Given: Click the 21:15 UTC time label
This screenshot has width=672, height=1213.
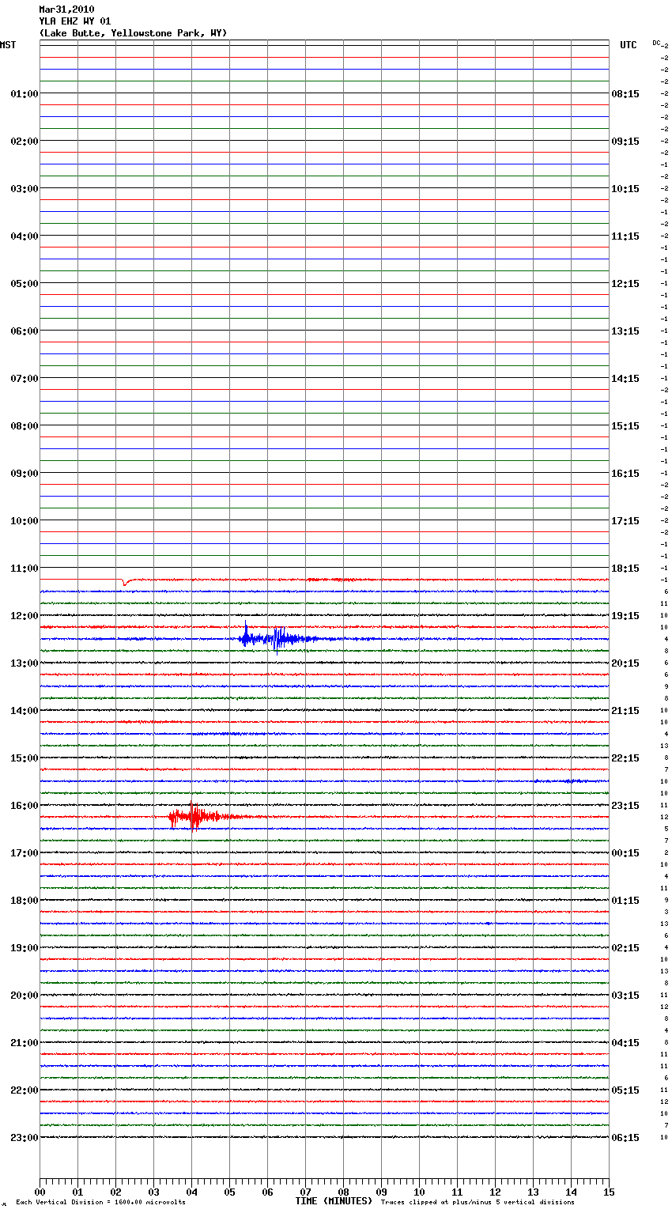Looking at the screenshot, I should click(625, 710).
